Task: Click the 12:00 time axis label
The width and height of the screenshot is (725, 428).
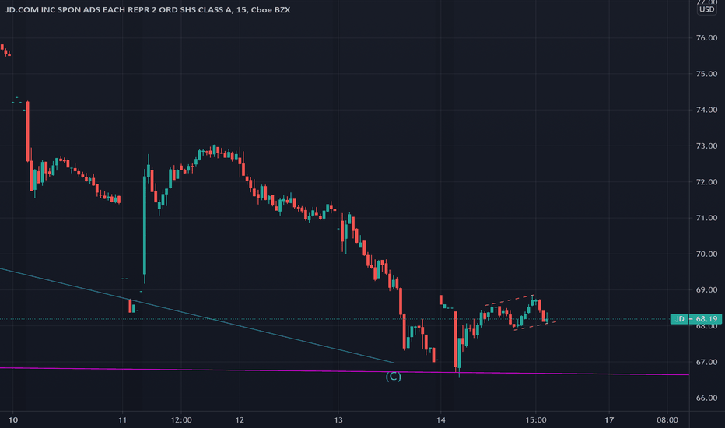Action: tap(181, 420)
